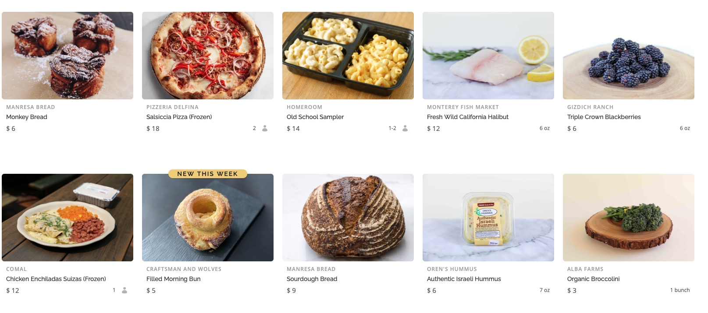Select the Old School Sampler mac-and-cheese photo
This screenshot has height=313, width=708.
click(348, 56)
